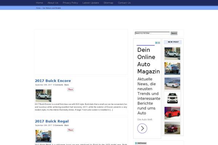218x145 pixels.
Task: Open 0 Comments under 2017 Buick Encore
Action: [x=58, y=85]
